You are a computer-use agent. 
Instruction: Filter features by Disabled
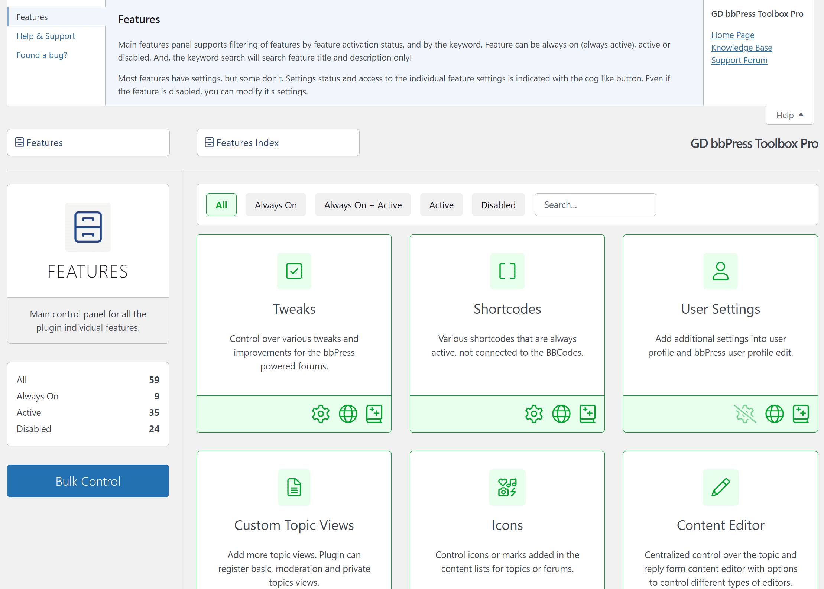[x=498, y=205]
